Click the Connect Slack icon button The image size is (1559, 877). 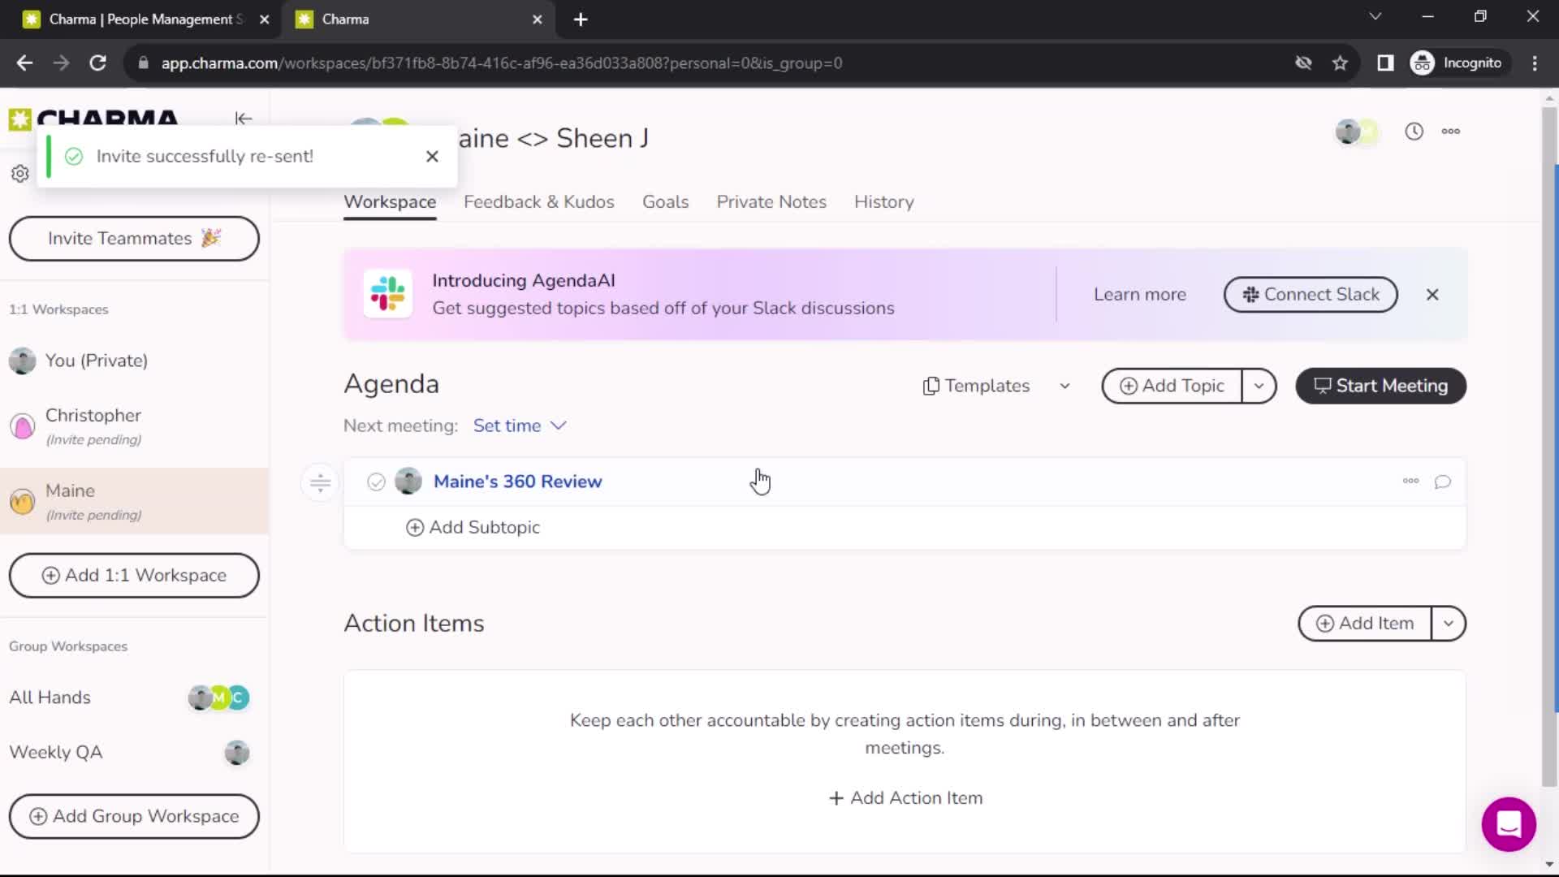(x=1250, y=295)
